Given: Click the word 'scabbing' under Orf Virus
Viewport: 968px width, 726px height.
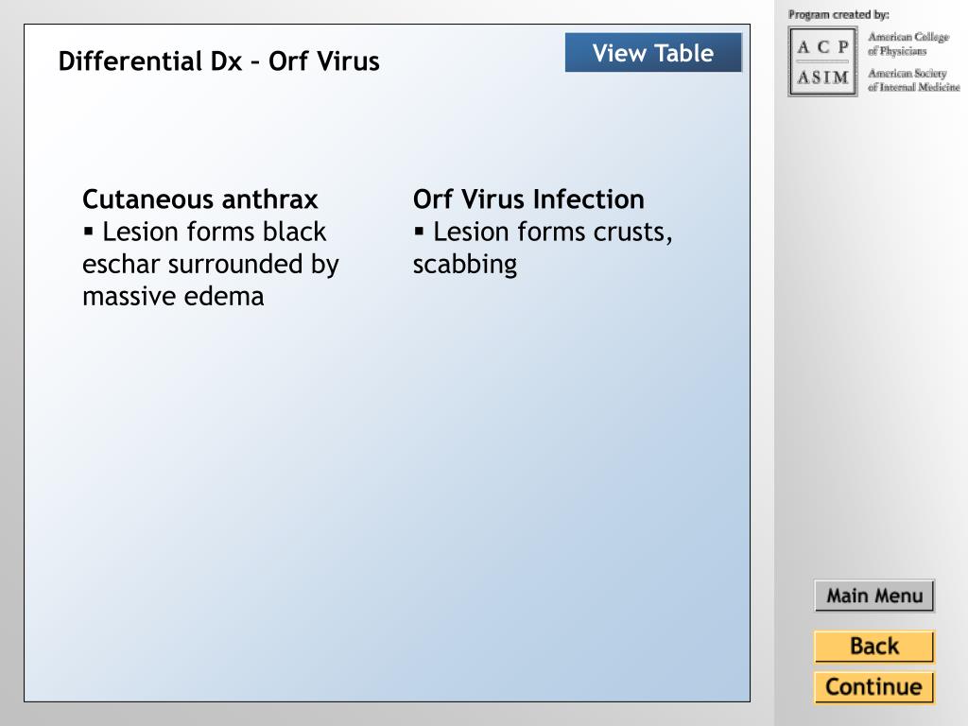Looking at the screenshot, I should [465, 265].
